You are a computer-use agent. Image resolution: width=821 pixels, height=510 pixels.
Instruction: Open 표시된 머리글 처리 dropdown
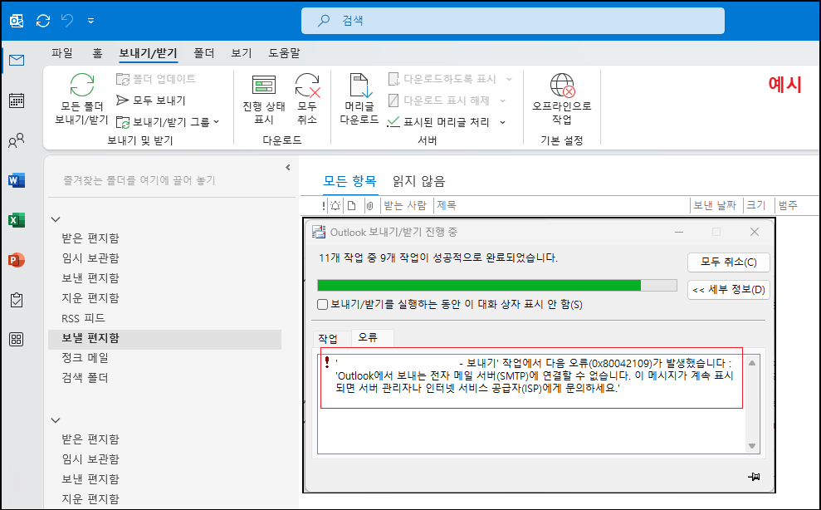pos(447,122)
